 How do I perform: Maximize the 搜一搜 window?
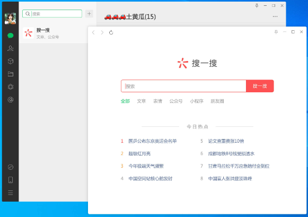coord(293,32)
